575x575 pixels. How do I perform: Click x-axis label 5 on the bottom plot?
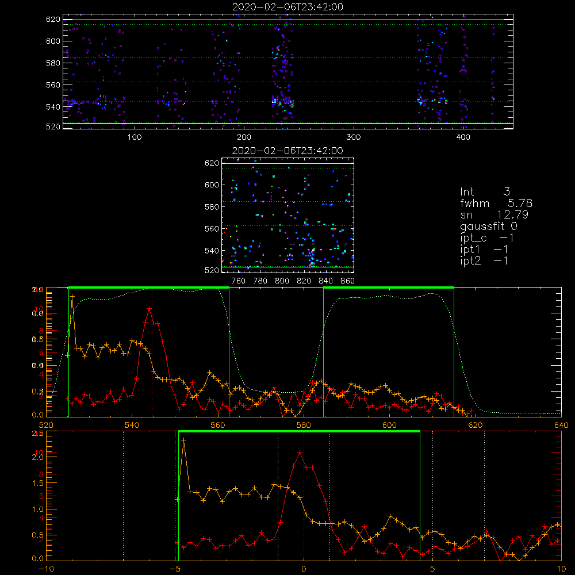433,569
